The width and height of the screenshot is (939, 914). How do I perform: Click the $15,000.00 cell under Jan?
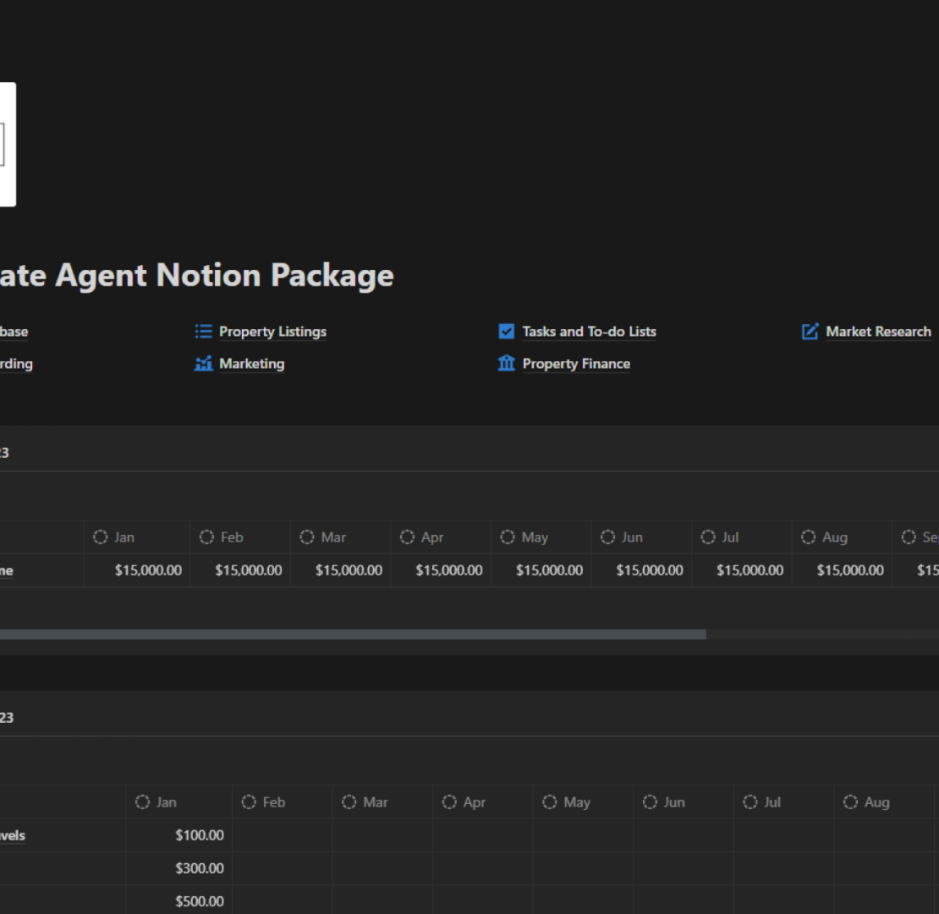[x=137, y=570]
